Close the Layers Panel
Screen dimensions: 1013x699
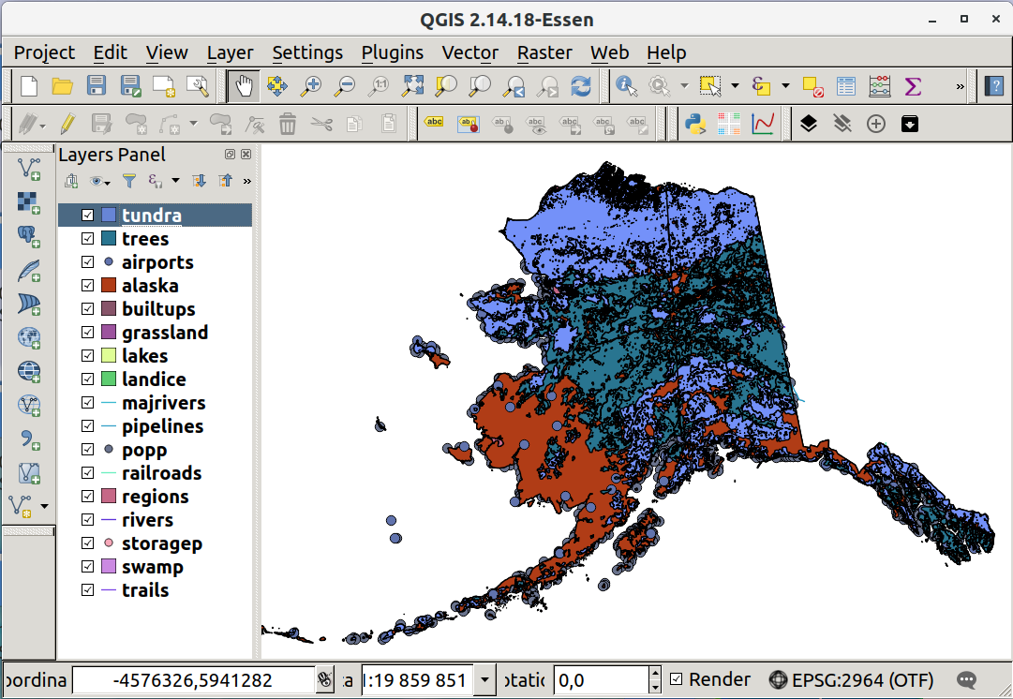point(246,155)
